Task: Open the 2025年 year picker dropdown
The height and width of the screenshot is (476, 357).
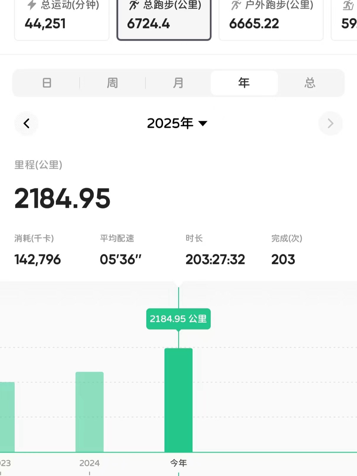Action: point(170,123)
